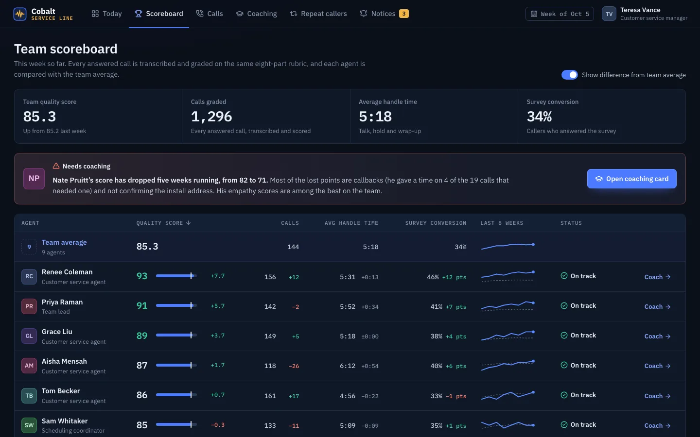Open the Week of Oct 5 date picker
This screenshot has height=437, width=700.
point(560,14)
